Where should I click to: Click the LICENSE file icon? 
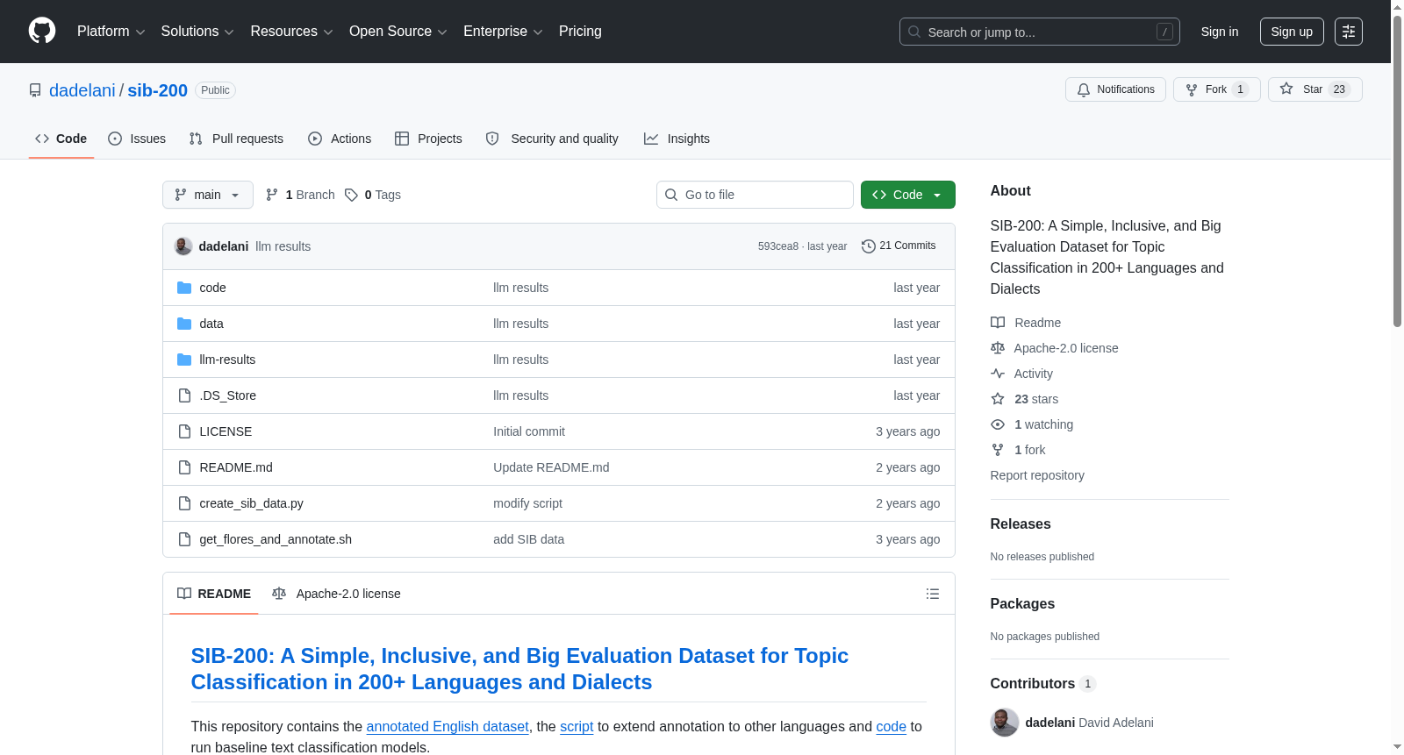click(x=184, y=431)
